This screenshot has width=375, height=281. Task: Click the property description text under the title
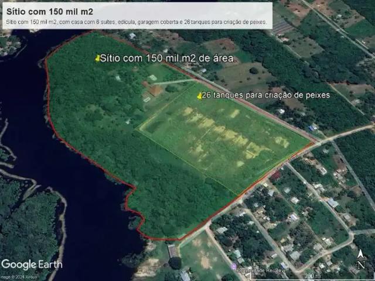(x=136, y=22)
